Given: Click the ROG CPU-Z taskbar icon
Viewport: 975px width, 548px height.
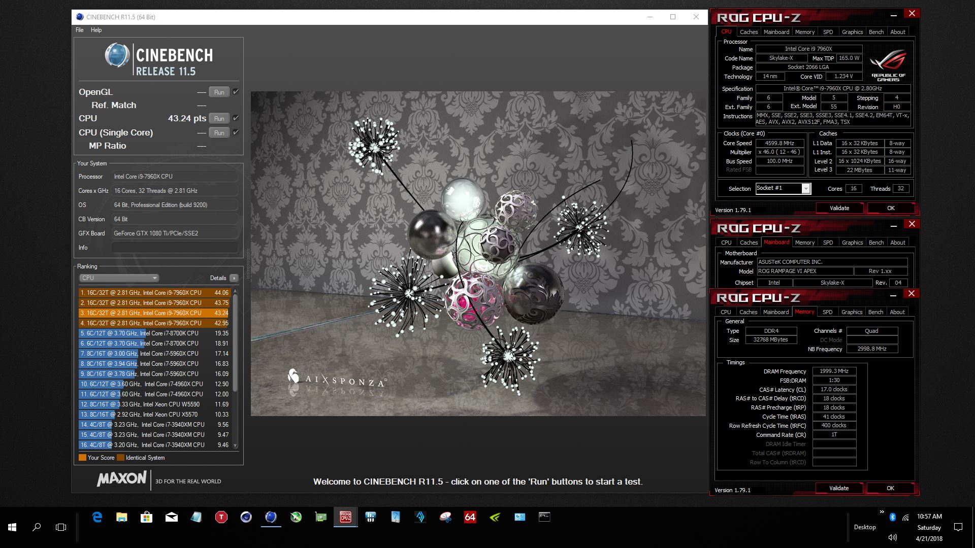Looking at the screenshot, I should 346,517.
